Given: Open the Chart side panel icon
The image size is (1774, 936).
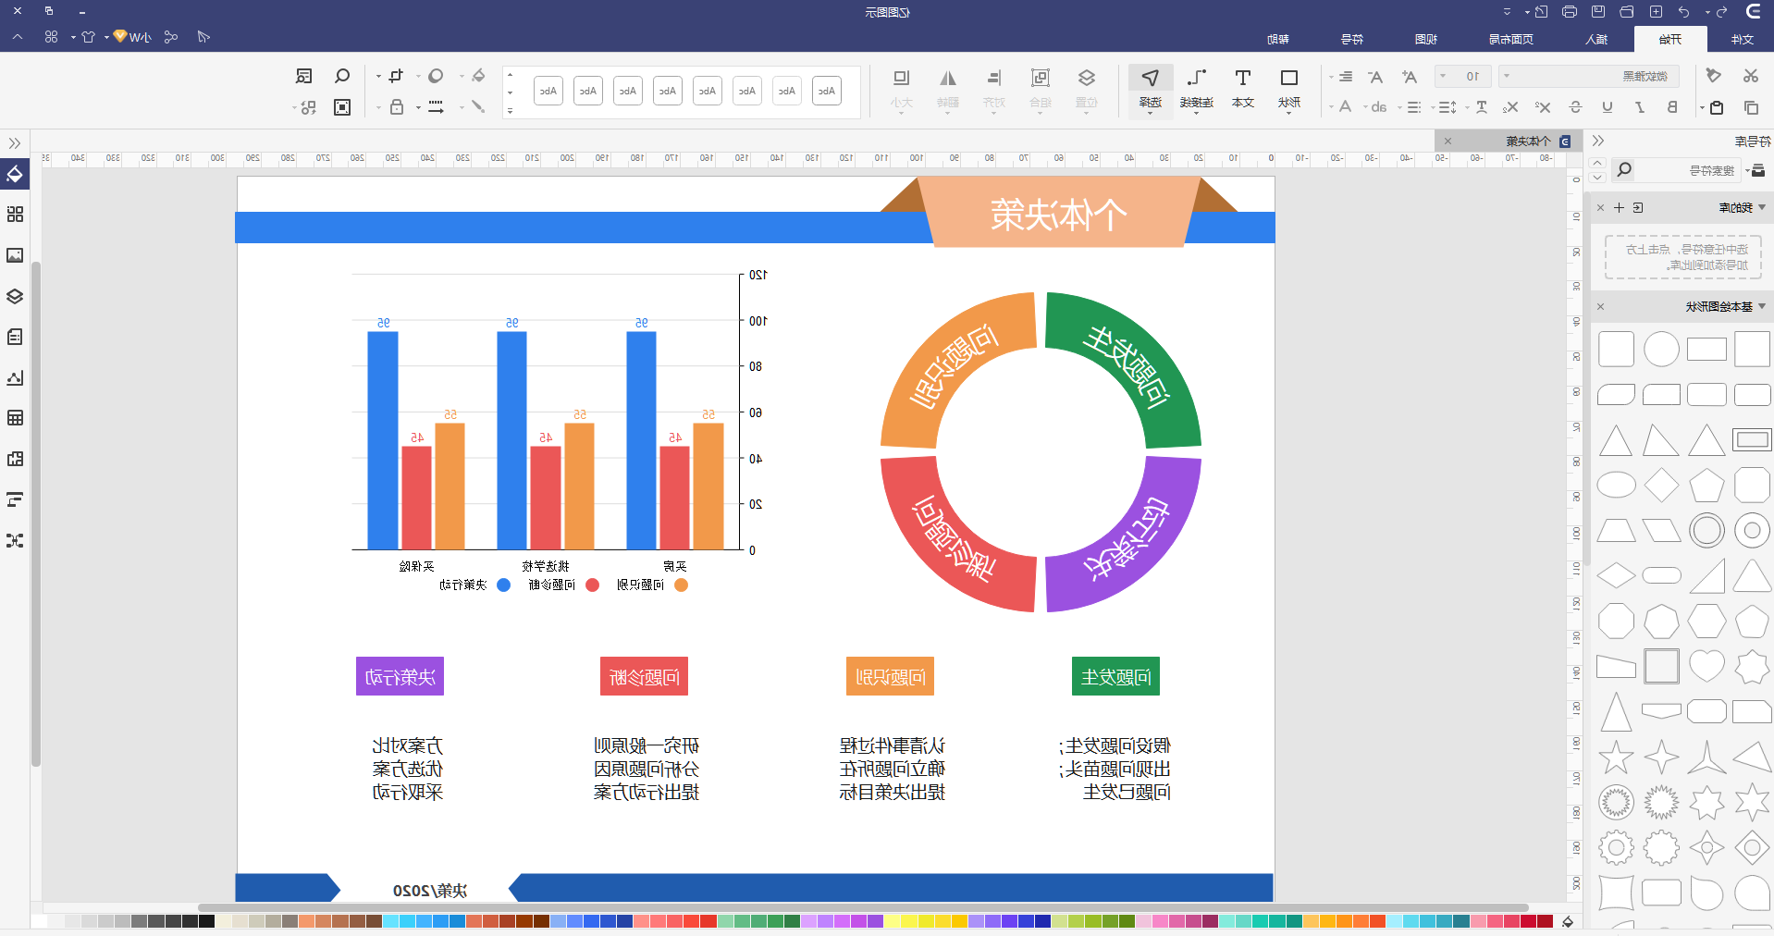Looking at the screenshot, I should click(15, 377).
